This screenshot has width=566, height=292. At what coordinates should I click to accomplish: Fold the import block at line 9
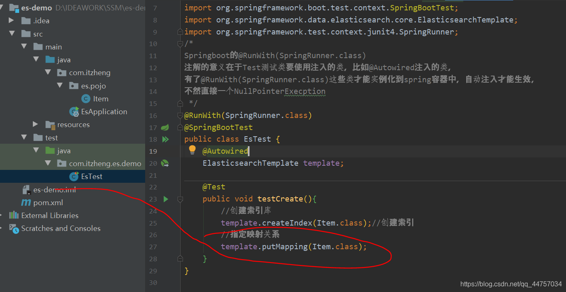[180, 32]
